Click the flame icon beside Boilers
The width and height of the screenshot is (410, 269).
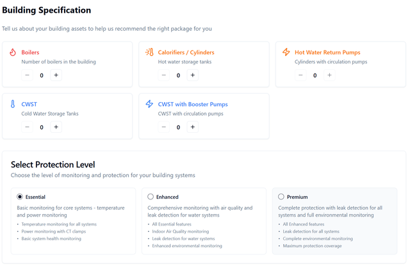(13, 52)
